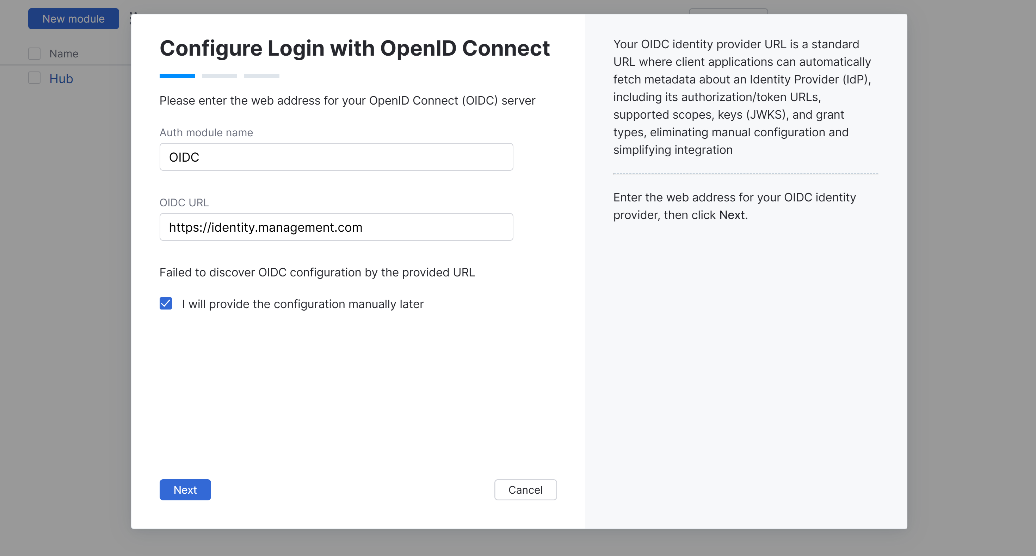Screen dimensions: 1036x556
Task: Click the partially hidden button at top right
Action: [728, 12]
